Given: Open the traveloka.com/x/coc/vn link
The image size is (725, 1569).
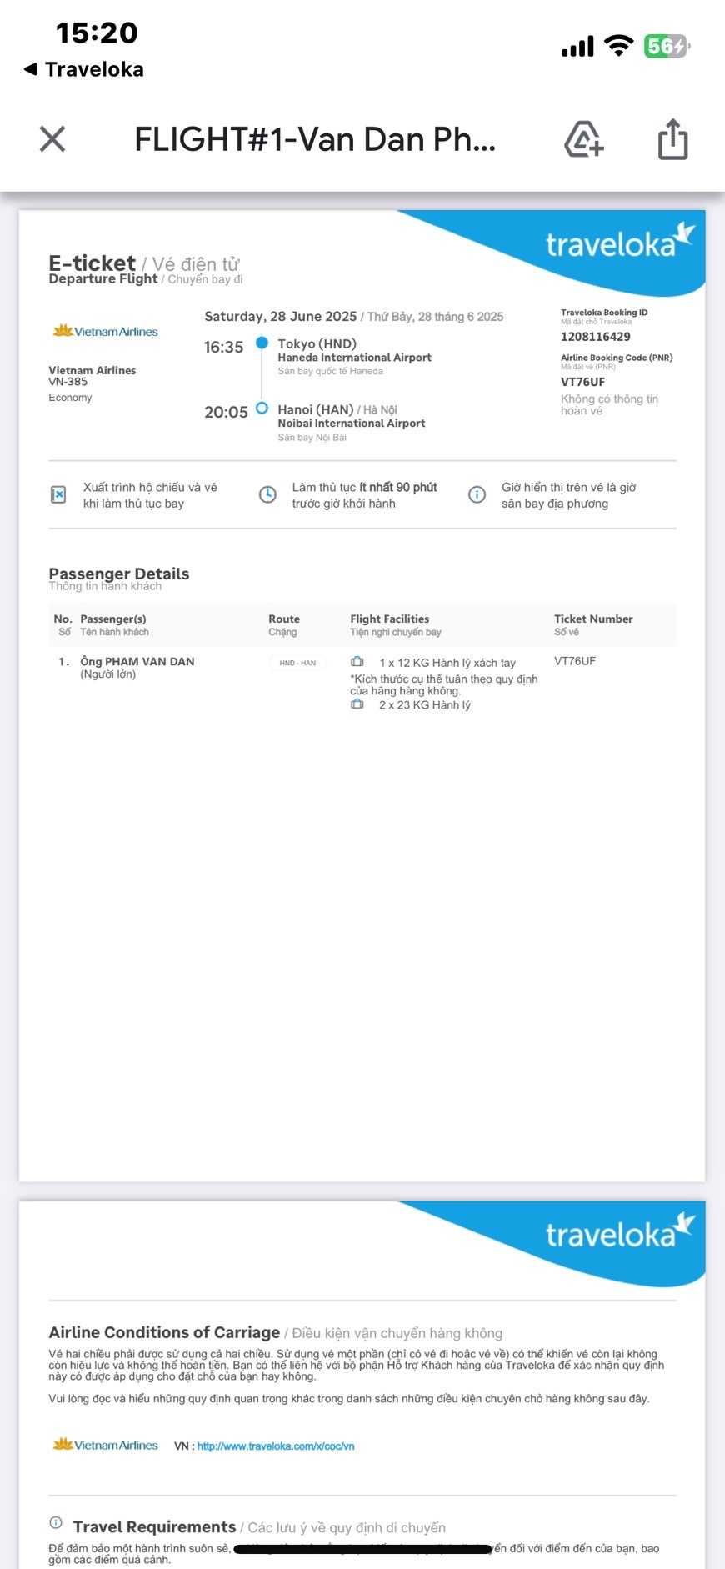Looking at the screenshot, I should coord(276,1446).
